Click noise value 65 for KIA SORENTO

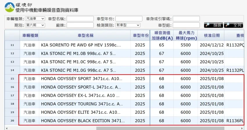coord(162,45)
